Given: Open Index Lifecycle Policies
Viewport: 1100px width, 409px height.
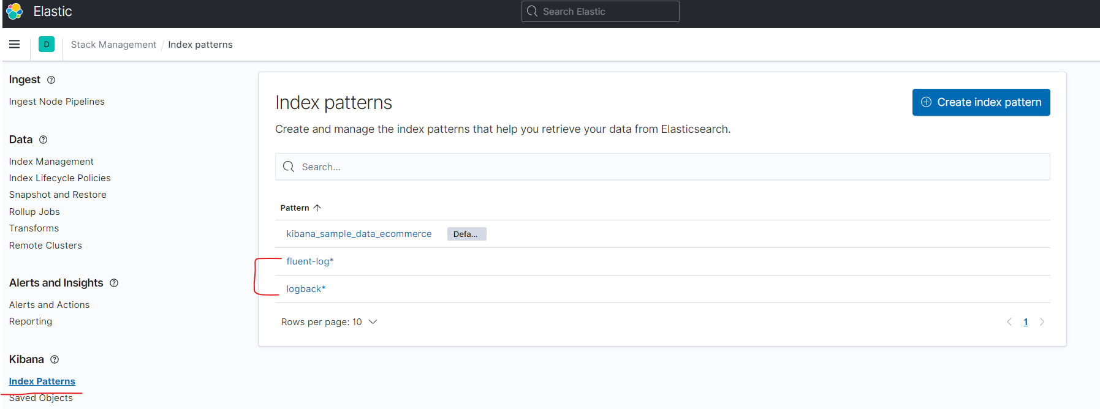Looking at the screenshot, I should 59,178.
